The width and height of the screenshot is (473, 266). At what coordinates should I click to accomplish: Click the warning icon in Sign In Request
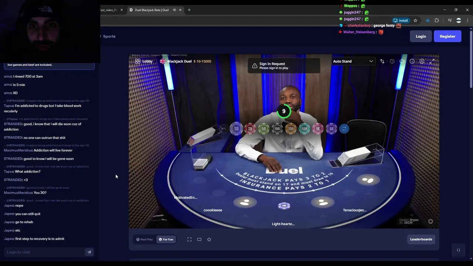pos(255,66)
